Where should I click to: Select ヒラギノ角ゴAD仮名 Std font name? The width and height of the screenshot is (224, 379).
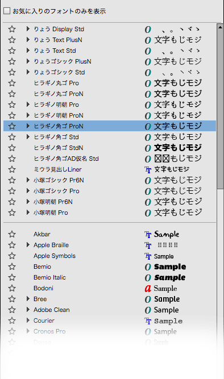[66, 159]
